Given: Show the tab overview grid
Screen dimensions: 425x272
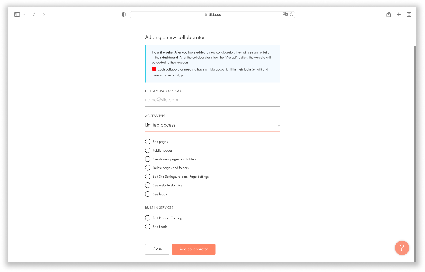Looking at the screenshot, I should pos(409,14).
